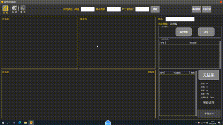Click the 样品编码 column header

pyautogui.click(x=177, y=73)
